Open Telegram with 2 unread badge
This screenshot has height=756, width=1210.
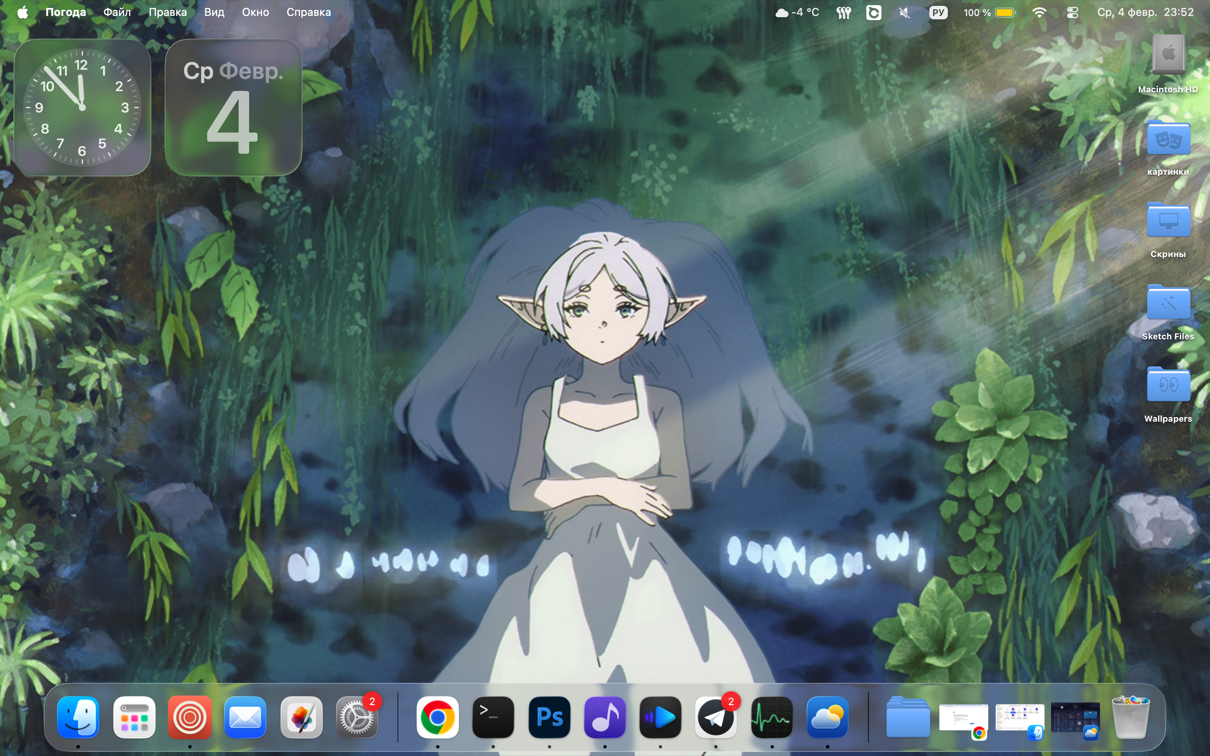715,717
